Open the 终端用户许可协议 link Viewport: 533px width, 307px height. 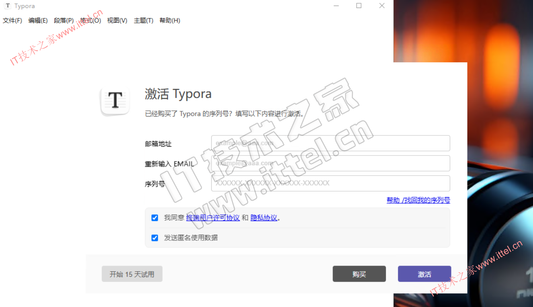(x=213, y=218)
